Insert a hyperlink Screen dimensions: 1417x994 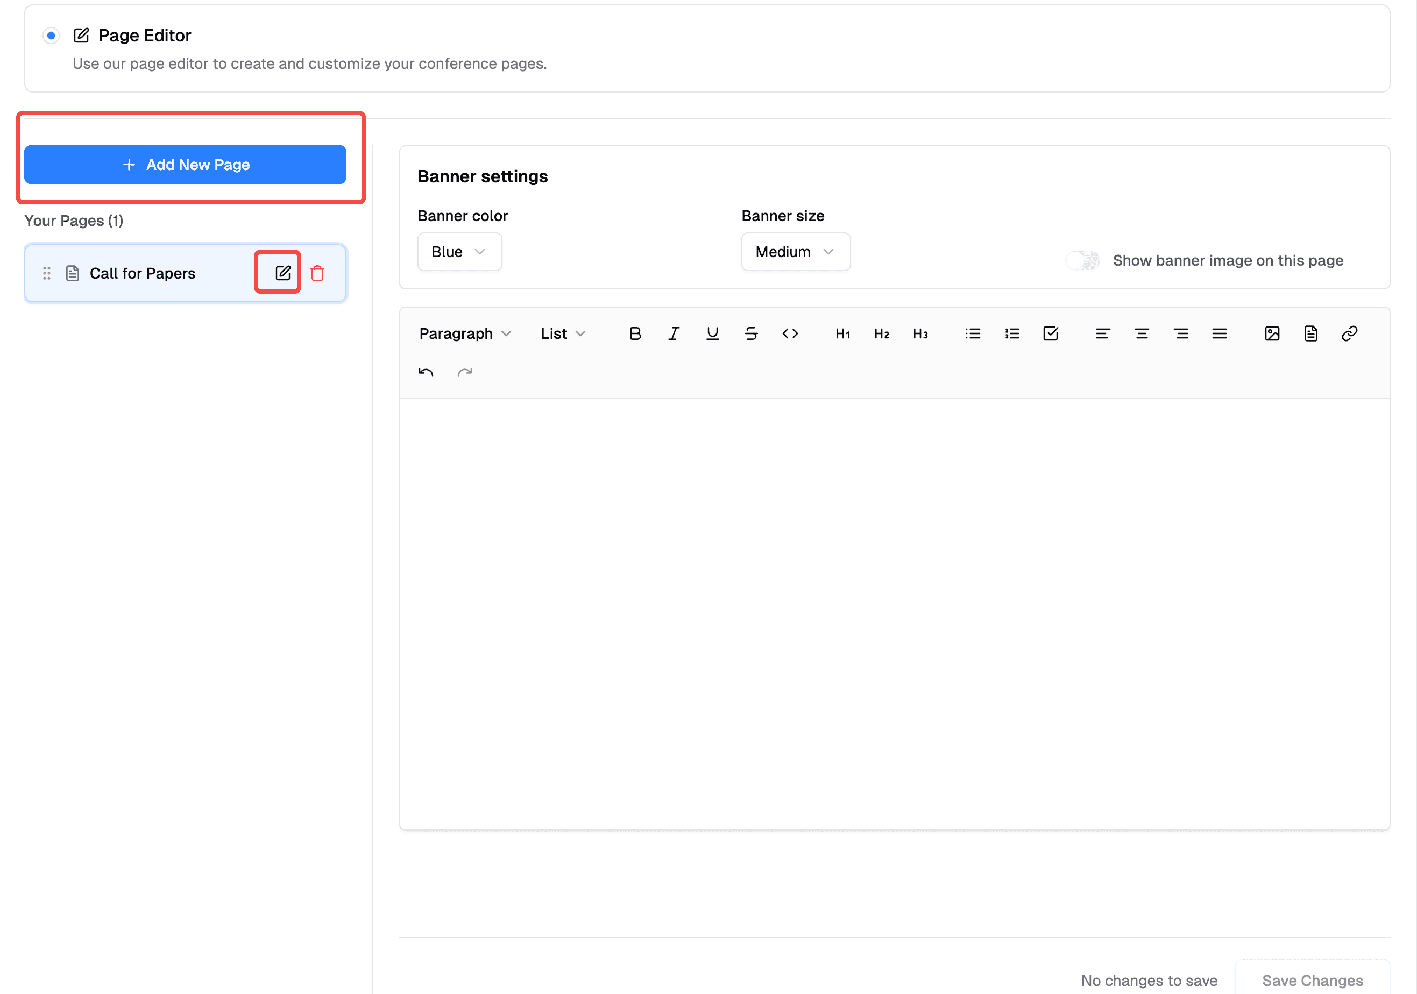click(1349, 333)
